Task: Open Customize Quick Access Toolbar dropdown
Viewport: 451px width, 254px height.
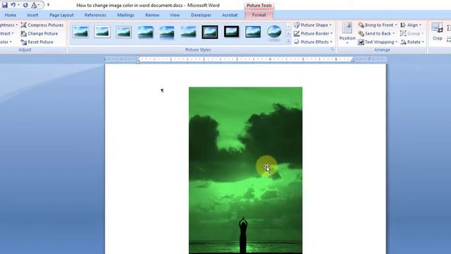Action: [49, 5]
